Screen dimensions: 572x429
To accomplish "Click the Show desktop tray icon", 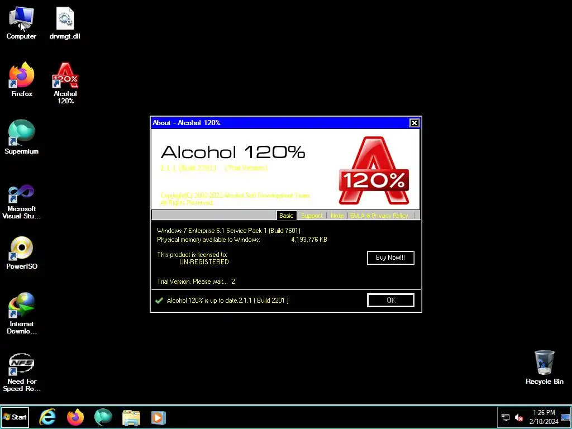I will pyautogui.click(x=565, y=418).
